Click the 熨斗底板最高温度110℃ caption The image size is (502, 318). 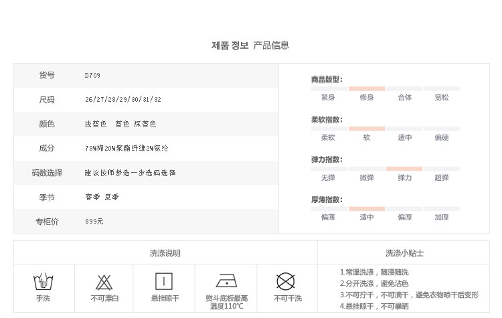227,303
